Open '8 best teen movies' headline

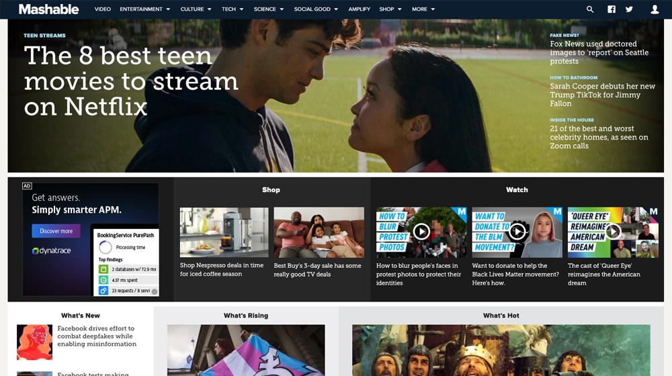point(131,81)
